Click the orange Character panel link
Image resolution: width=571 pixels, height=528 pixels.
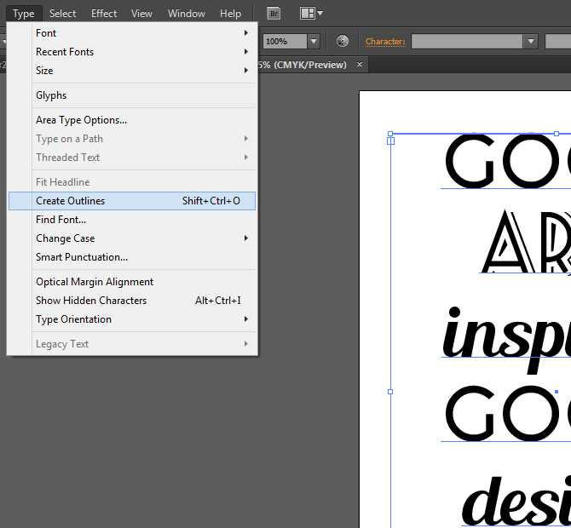pos(385,41)
